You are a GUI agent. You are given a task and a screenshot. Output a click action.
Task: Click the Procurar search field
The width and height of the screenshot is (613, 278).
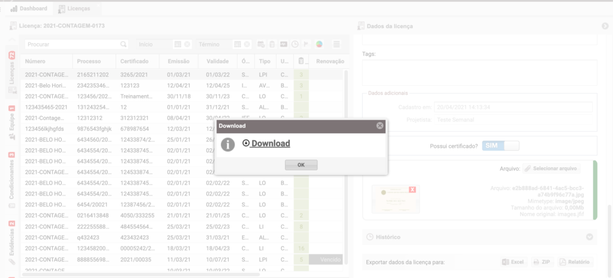(x=72, y=44)
